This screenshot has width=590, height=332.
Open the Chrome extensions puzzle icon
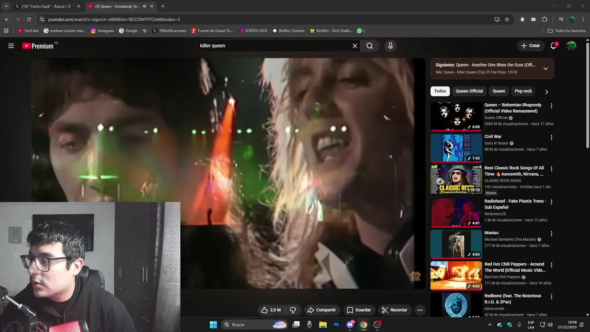(545, 19)
